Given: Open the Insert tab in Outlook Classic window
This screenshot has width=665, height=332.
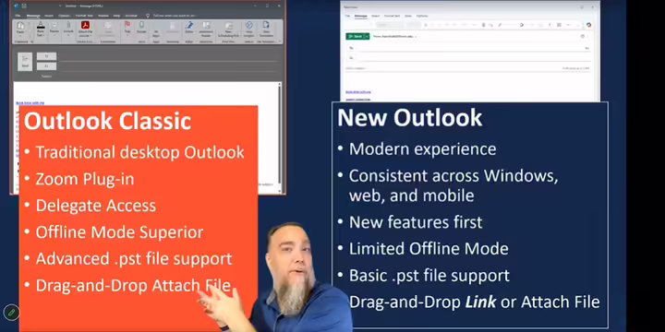Looking at the screenshot, I should pyautogui.click(x=49, y=16).
